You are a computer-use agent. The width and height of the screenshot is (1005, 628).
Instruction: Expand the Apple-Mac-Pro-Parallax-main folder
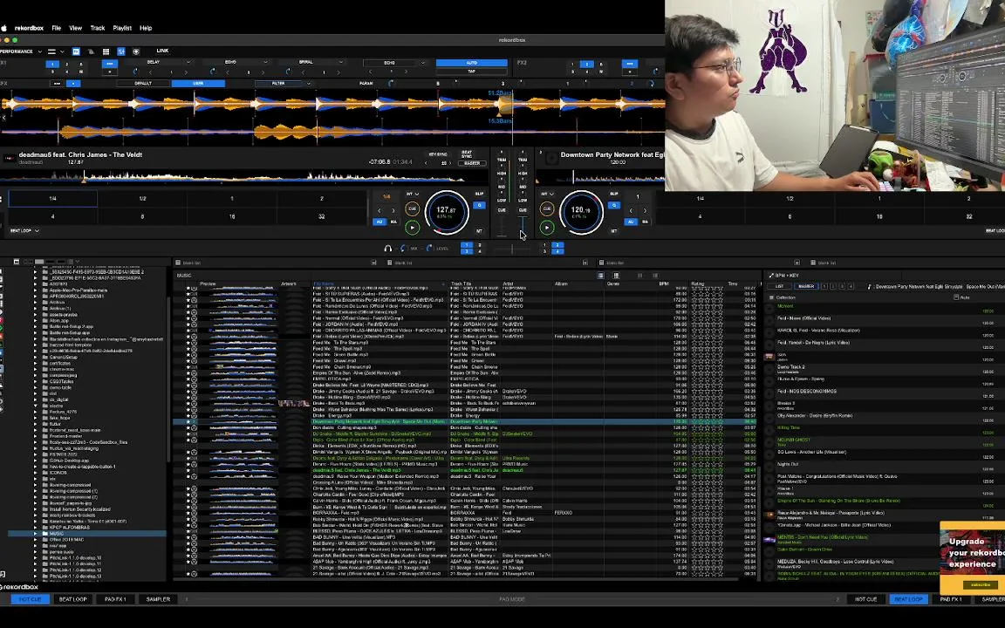(x=36, y=290)
